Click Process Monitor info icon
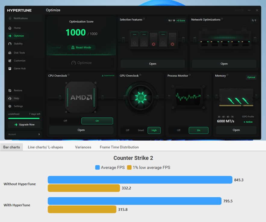266x222 pixels. pyautogui.click(x=190, y=75)
